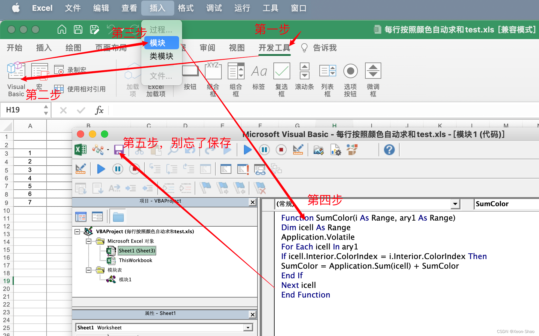Open the Immediate window icon in Debug toolbar
539x336 pixels.
pyautogui.click(x=243, y=169)
